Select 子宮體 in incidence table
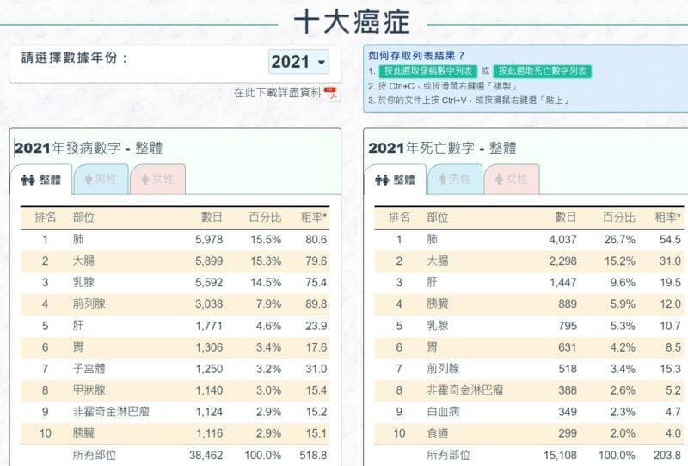The image size is (688, 466). (89, 369)
